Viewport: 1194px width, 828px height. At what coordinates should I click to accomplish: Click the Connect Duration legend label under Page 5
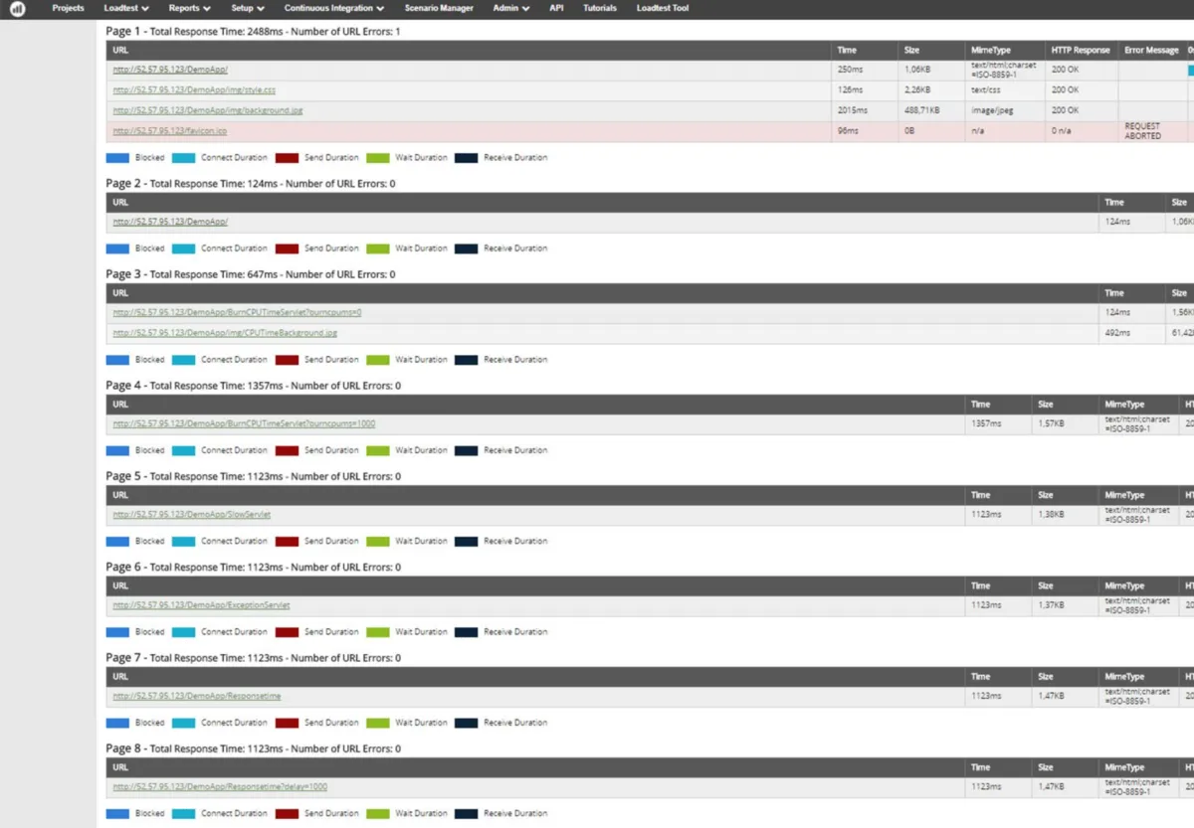pyautogui.click(x=234, y=541)
